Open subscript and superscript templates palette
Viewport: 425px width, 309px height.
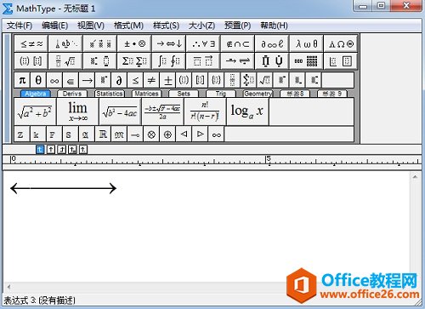[x=100, y=61]
